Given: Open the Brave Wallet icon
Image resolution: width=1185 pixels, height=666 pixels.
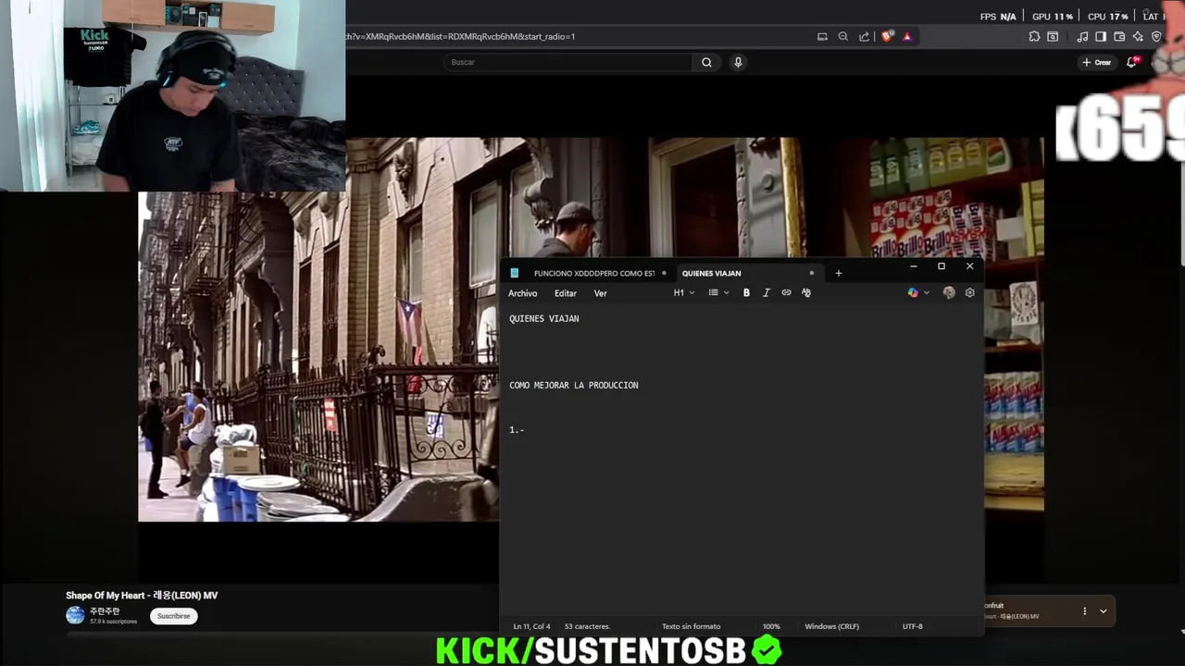Looking at the screenshot, I should (x=1119, y=37).
